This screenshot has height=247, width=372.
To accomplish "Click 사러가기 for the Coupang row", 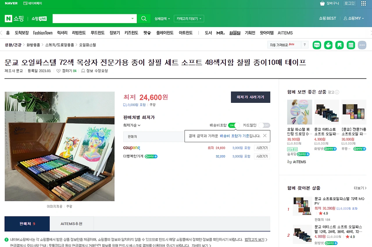I will pyautogui.click(x=262, y=148).
